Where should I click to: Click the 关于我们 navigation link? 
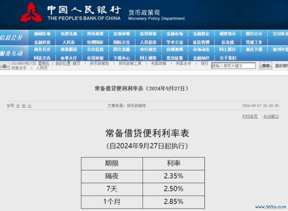(x=228, y=58)
